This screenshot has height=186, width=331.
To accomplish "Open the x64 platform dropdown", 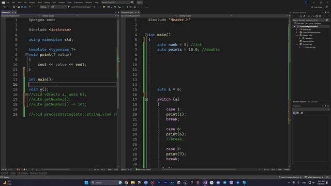I will [x=58, y=7].
